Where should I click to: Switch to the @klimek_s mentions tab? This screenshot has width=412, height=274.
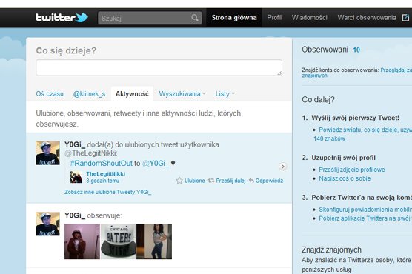click(89, 94)
